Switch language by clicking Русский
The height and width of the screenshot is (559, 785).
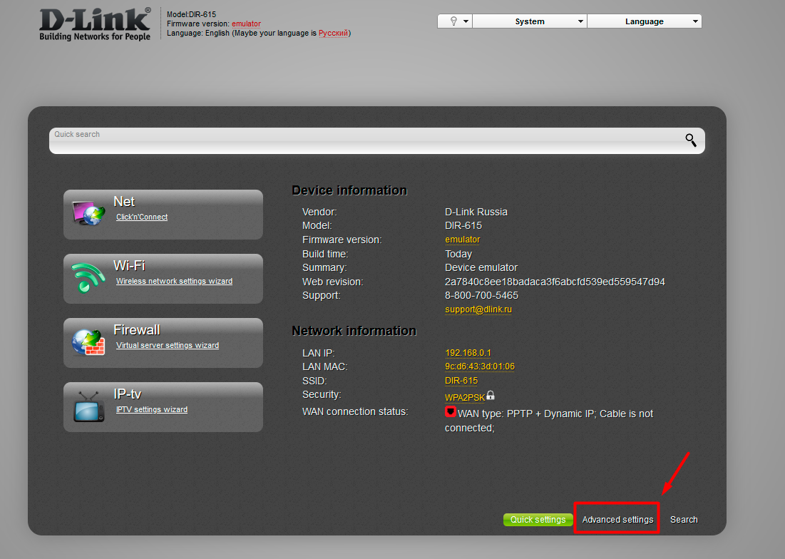pyautogui.click(x=332, y=33)
